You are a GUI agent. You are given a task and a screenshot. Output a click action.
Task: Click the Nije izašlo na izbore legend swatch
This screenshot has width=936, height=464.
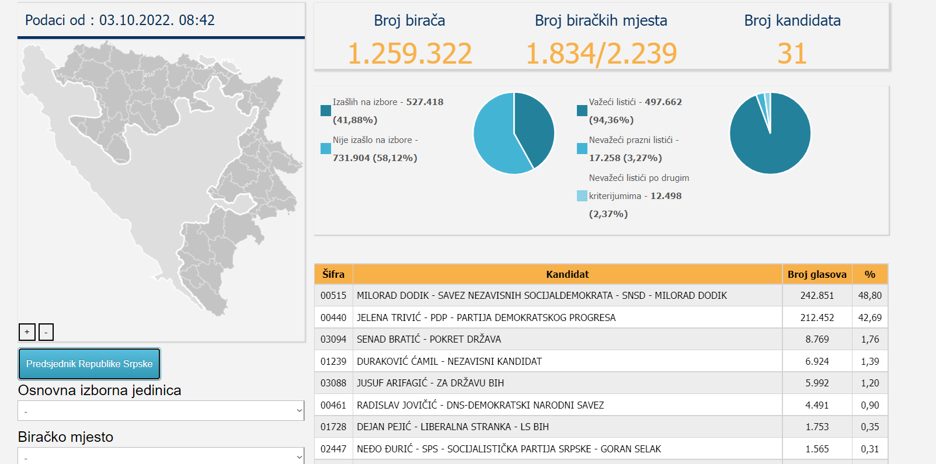tap(326, 149)
